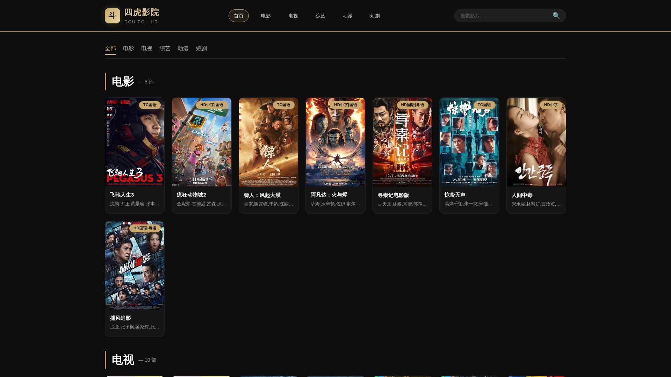The width and height of the screenshot is (671, 377).
Task: Open 综艺 in the top navigation
Action: (x=320, y=16)
